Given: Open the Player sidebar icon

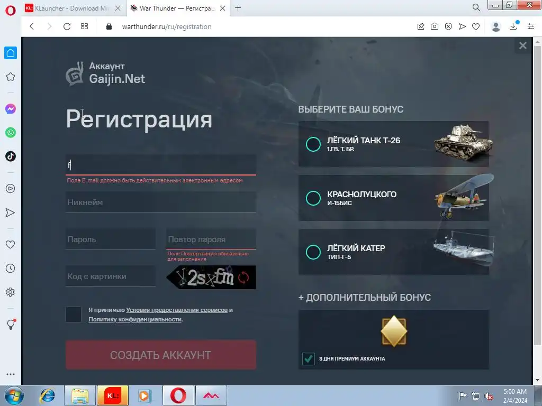Looking at the screenshot, I should pyautogui.click(x=11, y=189).
